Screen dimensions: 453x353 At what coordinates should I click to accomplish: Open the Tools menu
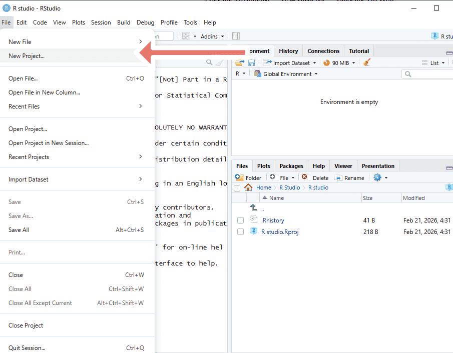(190, 22)
